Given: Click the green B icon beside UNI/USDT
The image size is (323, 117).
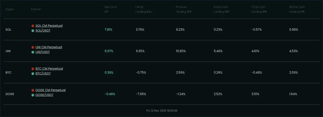Looking at the screenshot, I should click(33, 52).
